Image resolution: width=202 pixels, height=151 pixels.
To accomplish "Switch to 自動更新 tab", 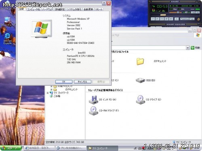I will pyautogui.click(x=88, y=9).
